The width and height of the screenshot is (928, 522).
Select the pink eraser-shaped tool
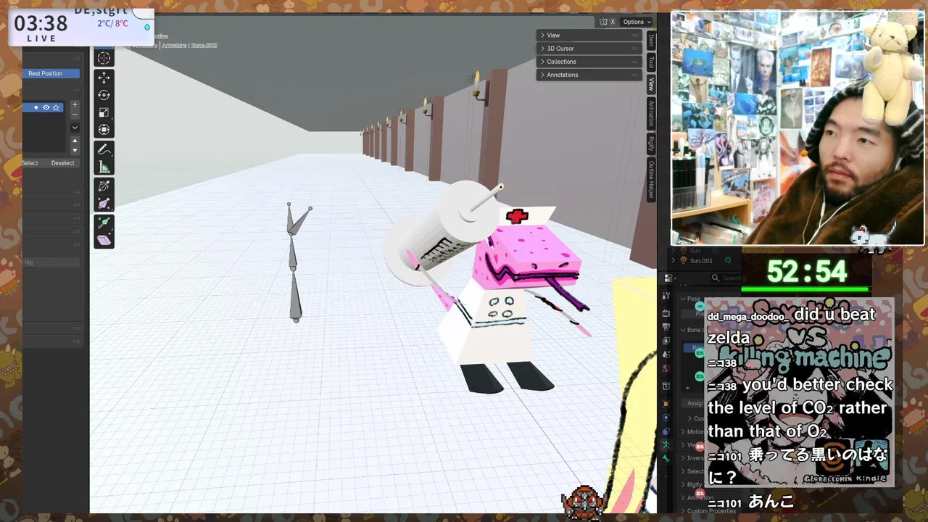pos(104,240)
